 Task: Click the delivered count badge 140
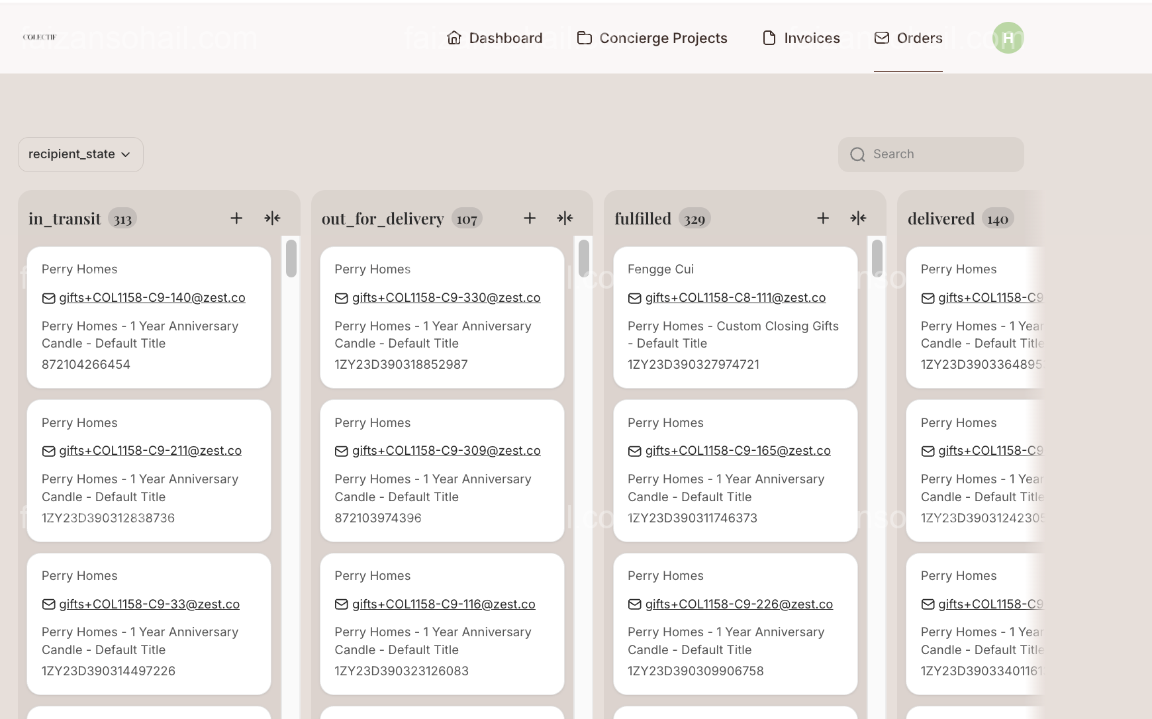[998, 218]
